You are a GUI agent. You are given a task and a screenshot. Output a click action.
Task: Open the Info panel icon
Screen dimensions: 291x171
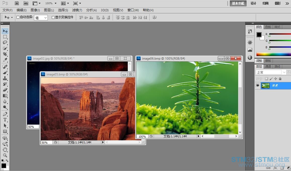[x=250, y=58]
